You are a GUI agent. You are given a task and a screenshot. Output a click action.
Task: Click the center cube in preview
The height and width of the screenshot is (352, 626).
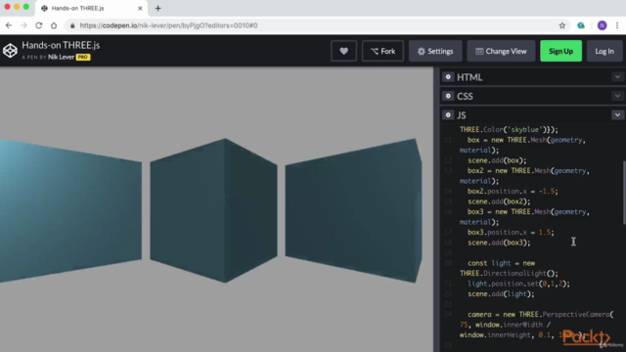213,210
